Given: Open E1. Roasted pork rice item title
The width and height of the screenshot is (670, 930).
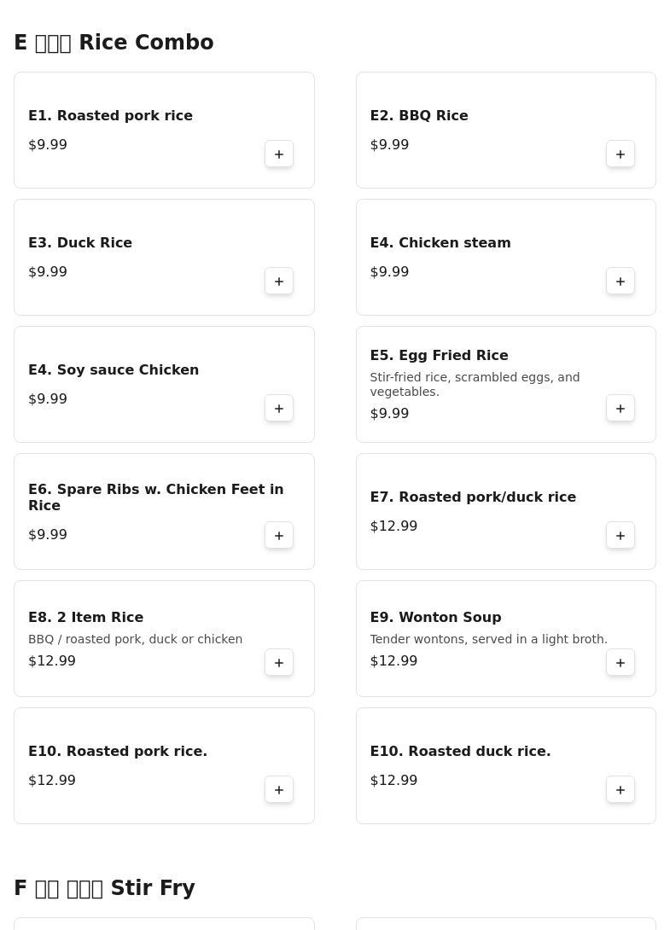Looking at the screenshot, I should [110, 116].
